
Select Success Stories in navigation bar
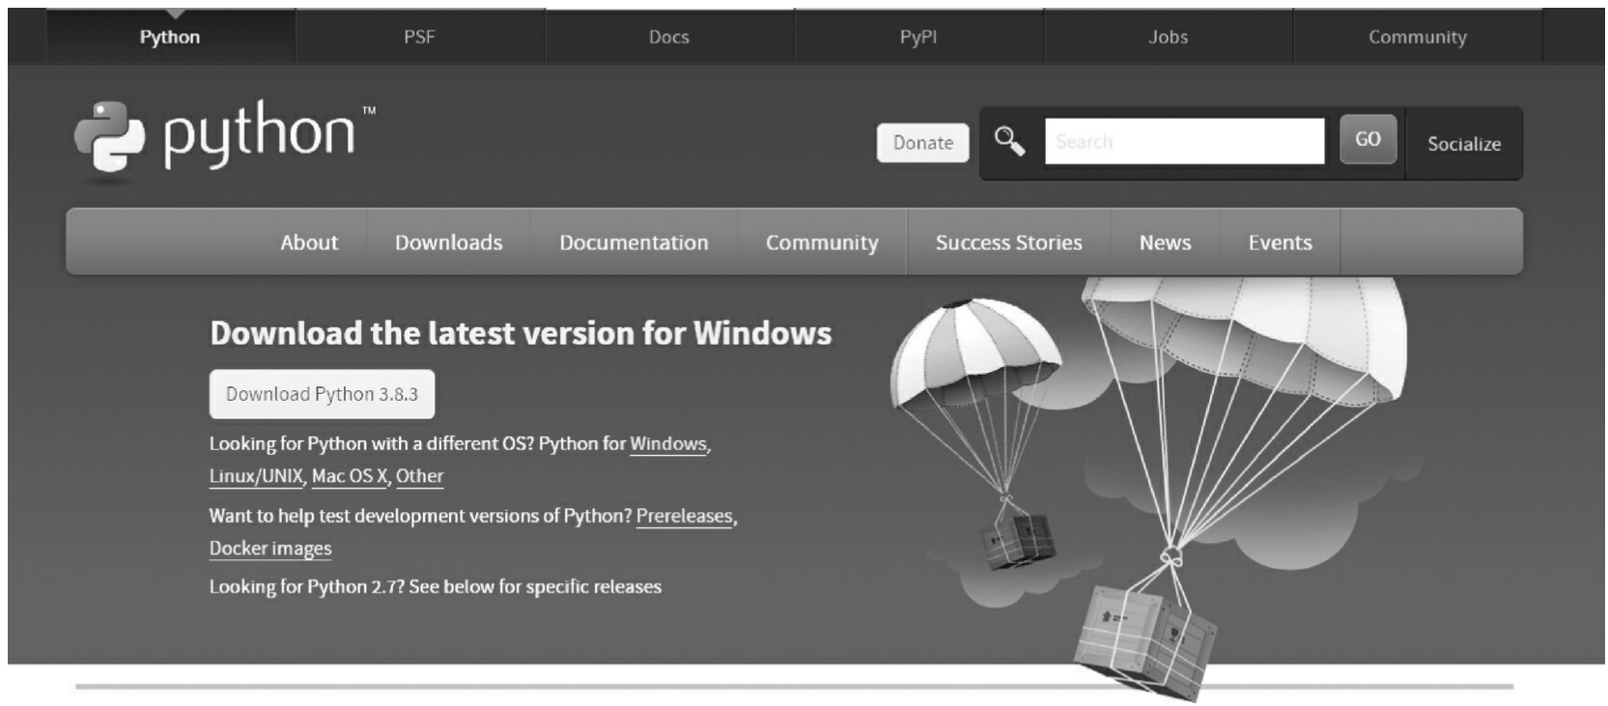[1008, 242]
